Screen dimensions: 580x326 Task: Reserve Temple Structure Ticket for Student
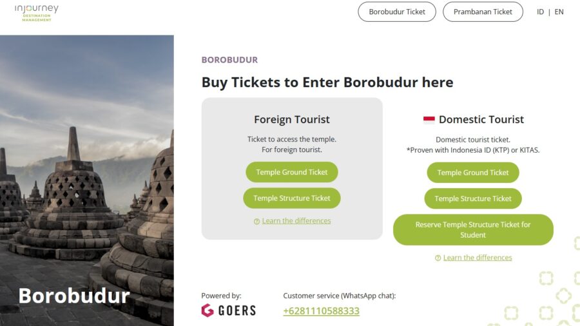click(472, 230)
